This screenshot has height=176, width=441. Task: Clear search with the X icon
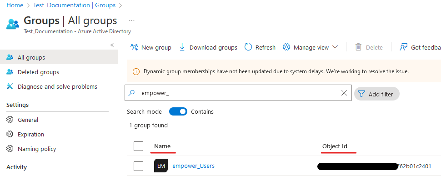click(344, 93)
